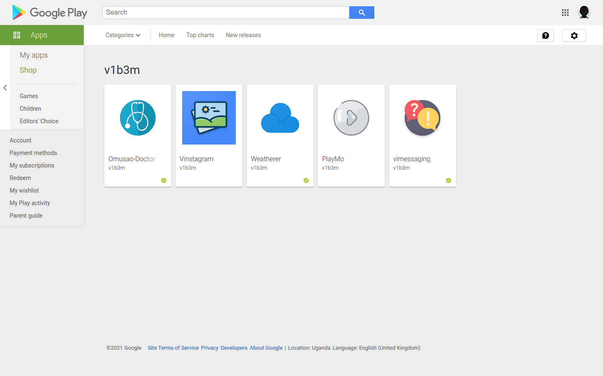Open Children category
603x376 pixels.
pyautogui.click(x=30, y=109)
